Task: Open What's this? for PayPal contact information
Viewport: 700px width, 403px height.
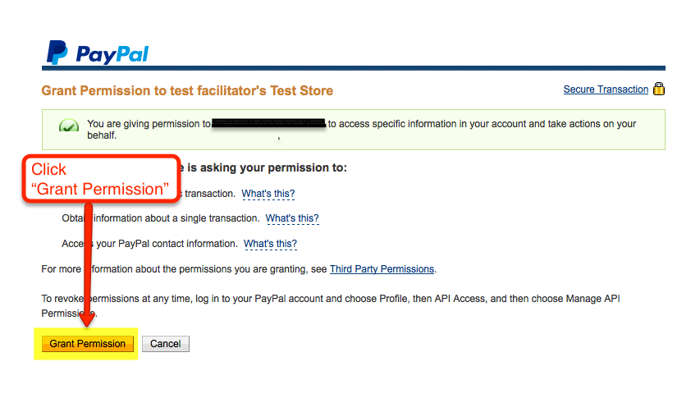Action: pos(270,244)
